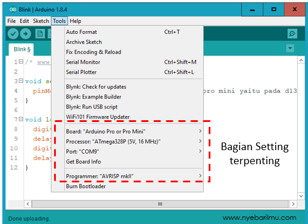Click the "pro mini yaitu pada d13" comment

250,91
